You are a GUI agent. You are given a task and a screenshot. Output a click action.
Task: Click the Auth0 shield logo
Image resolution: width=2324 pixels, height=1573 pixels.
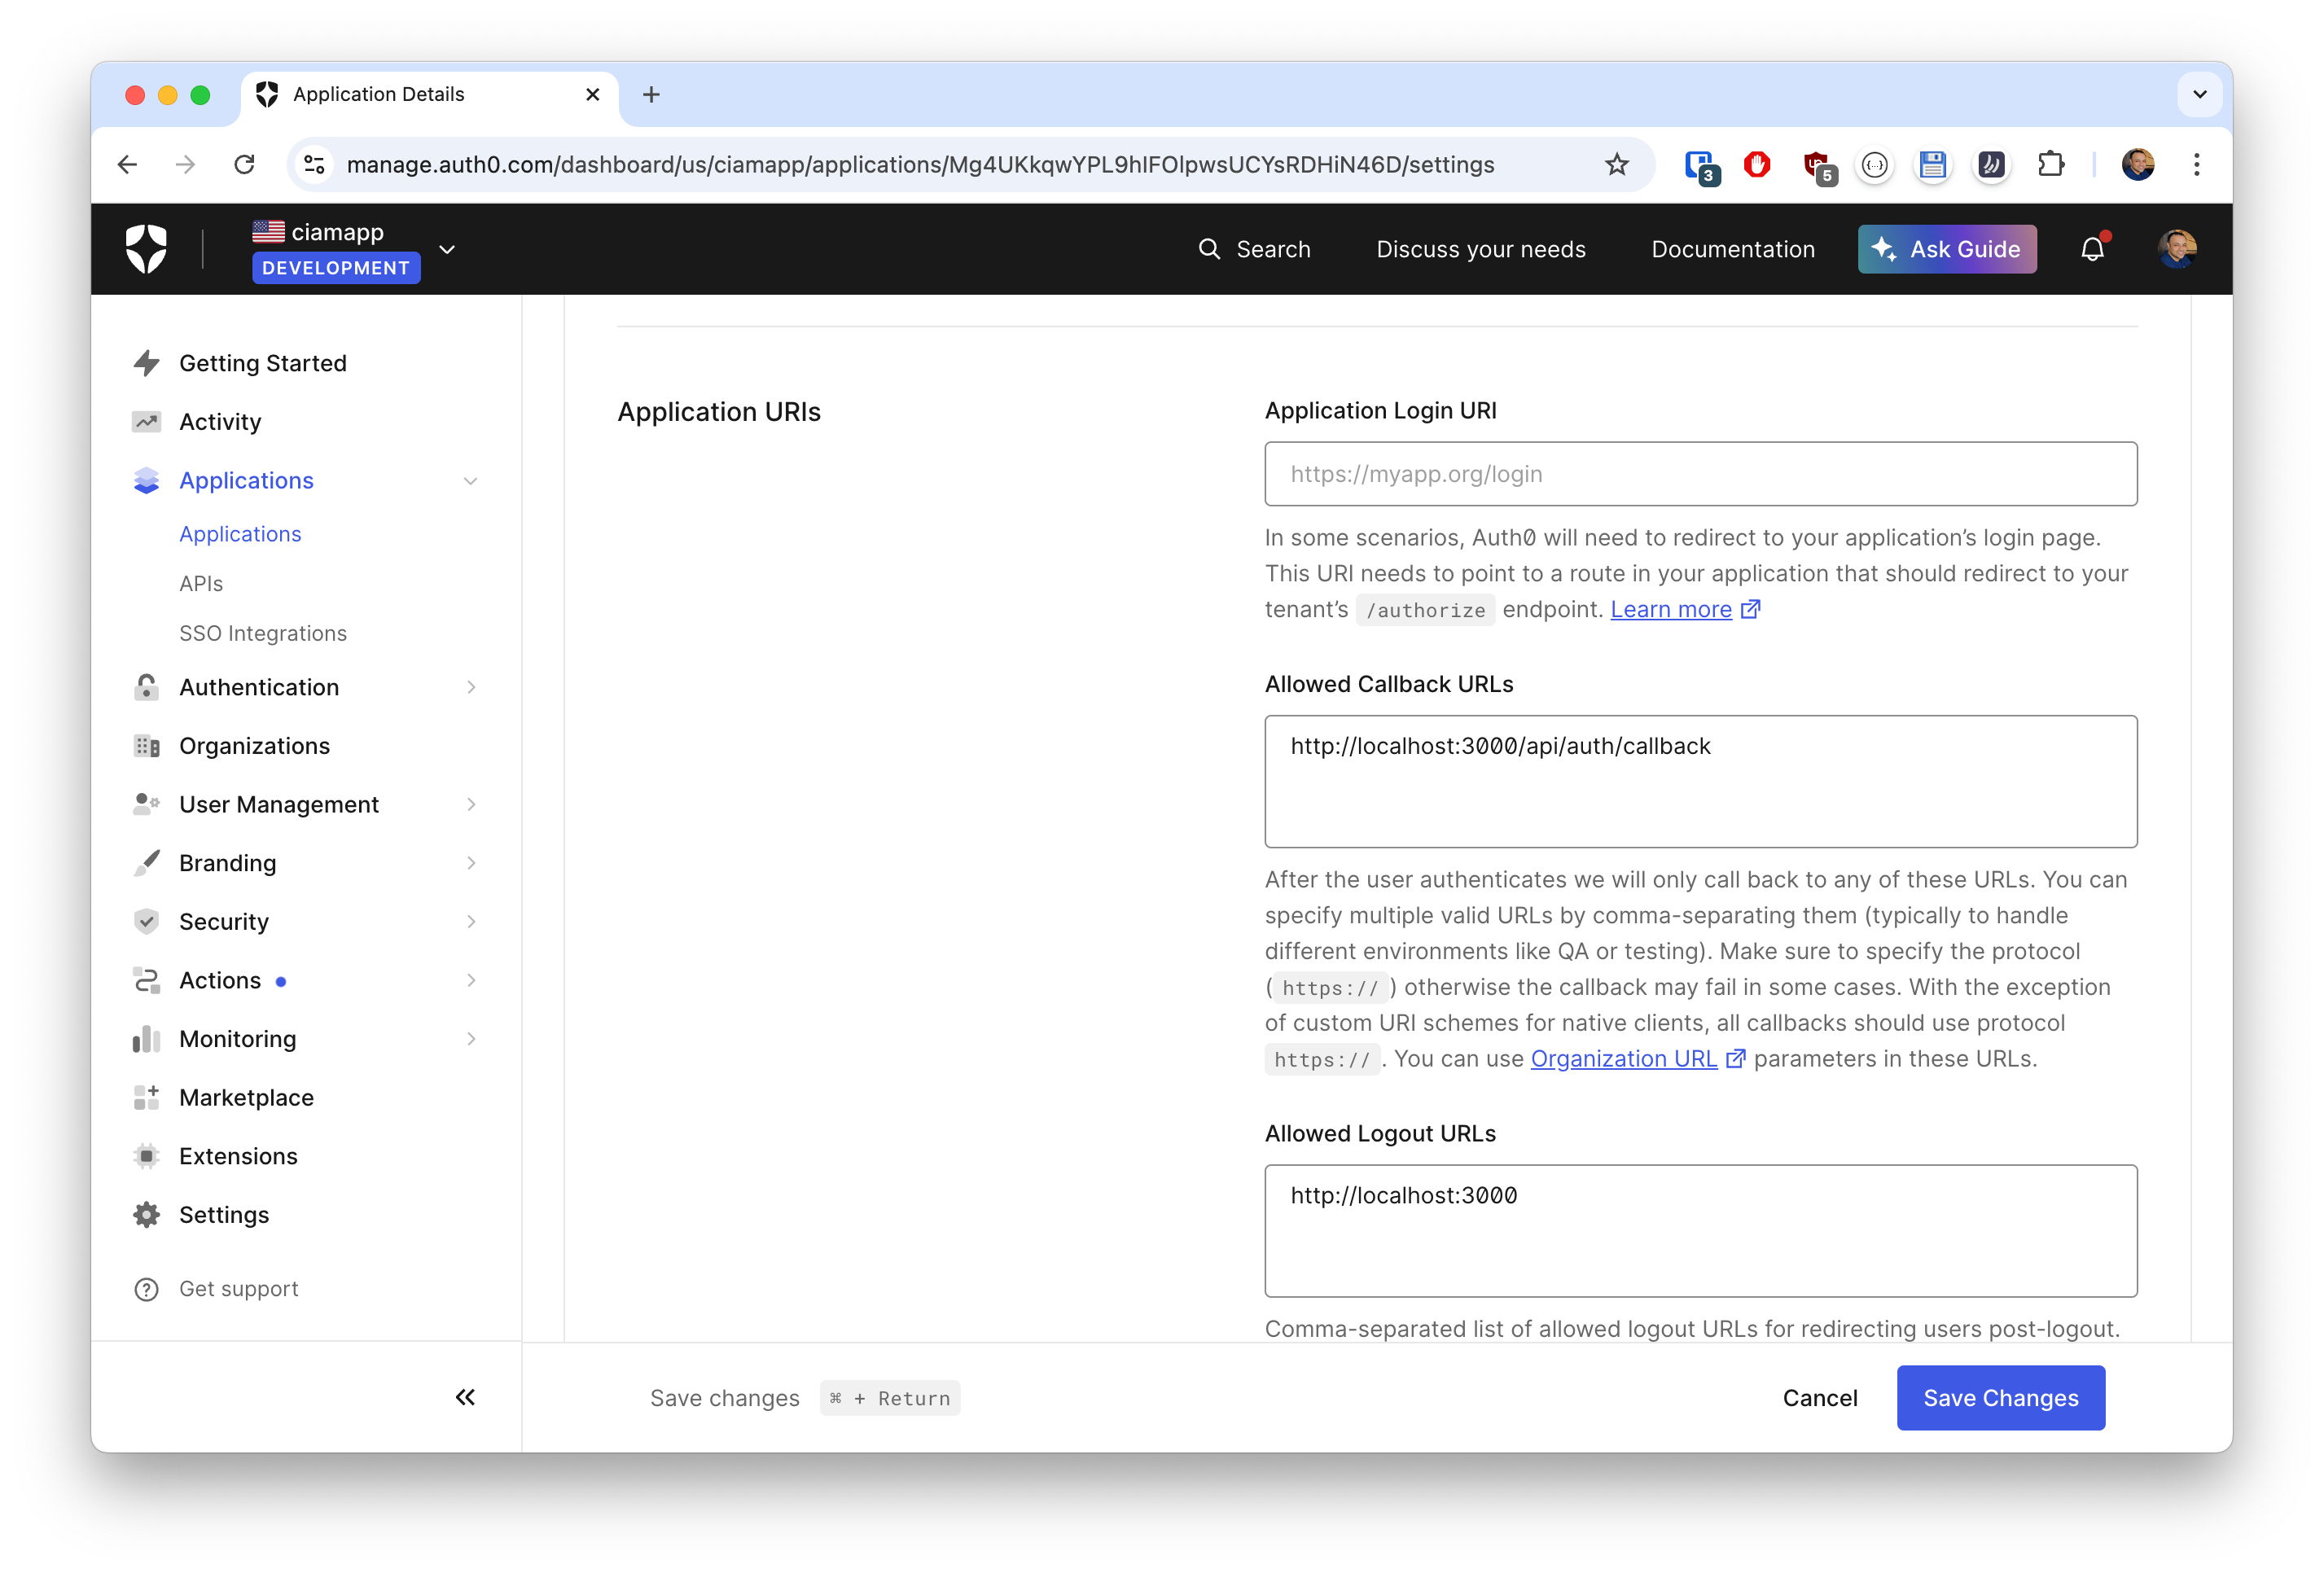click(146, 249)
